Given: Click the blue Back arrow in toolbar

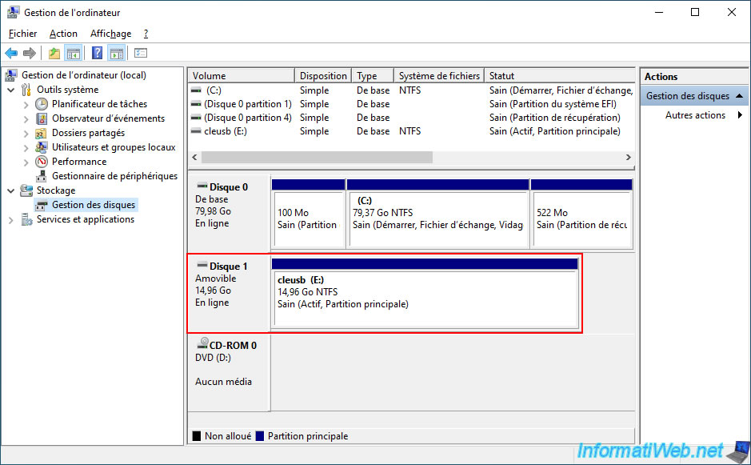Looking at the screenshot, I should click(x=11, y=54).
